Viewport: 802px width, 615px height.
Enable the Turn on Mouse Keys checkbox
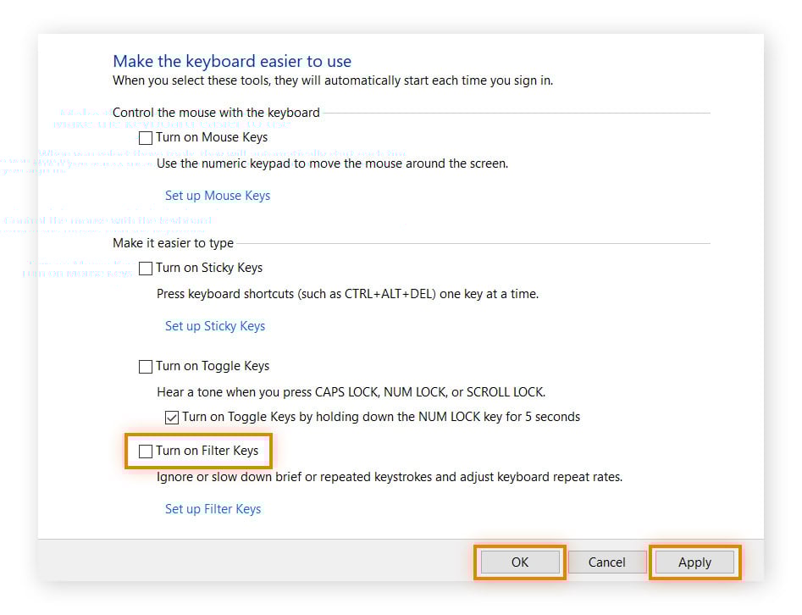147,137
